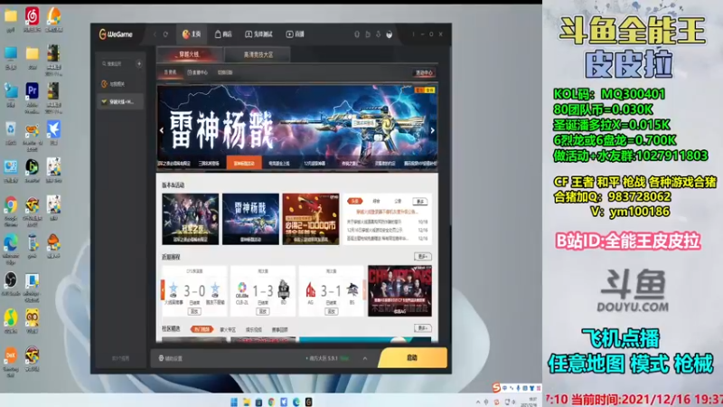Viewport: 723px width, 407px height.
Task: Refresh the WeGame page with the reload icon
Action: pos(165,34)
